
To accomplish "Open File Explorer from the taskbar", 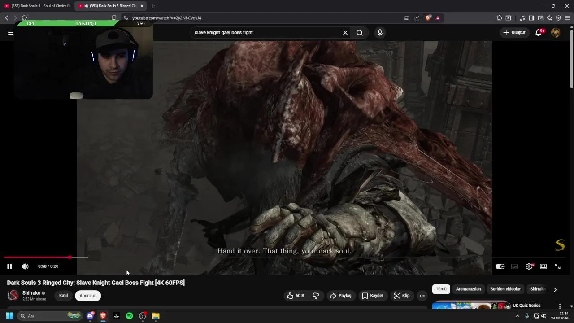I will (x=156, y=316).
